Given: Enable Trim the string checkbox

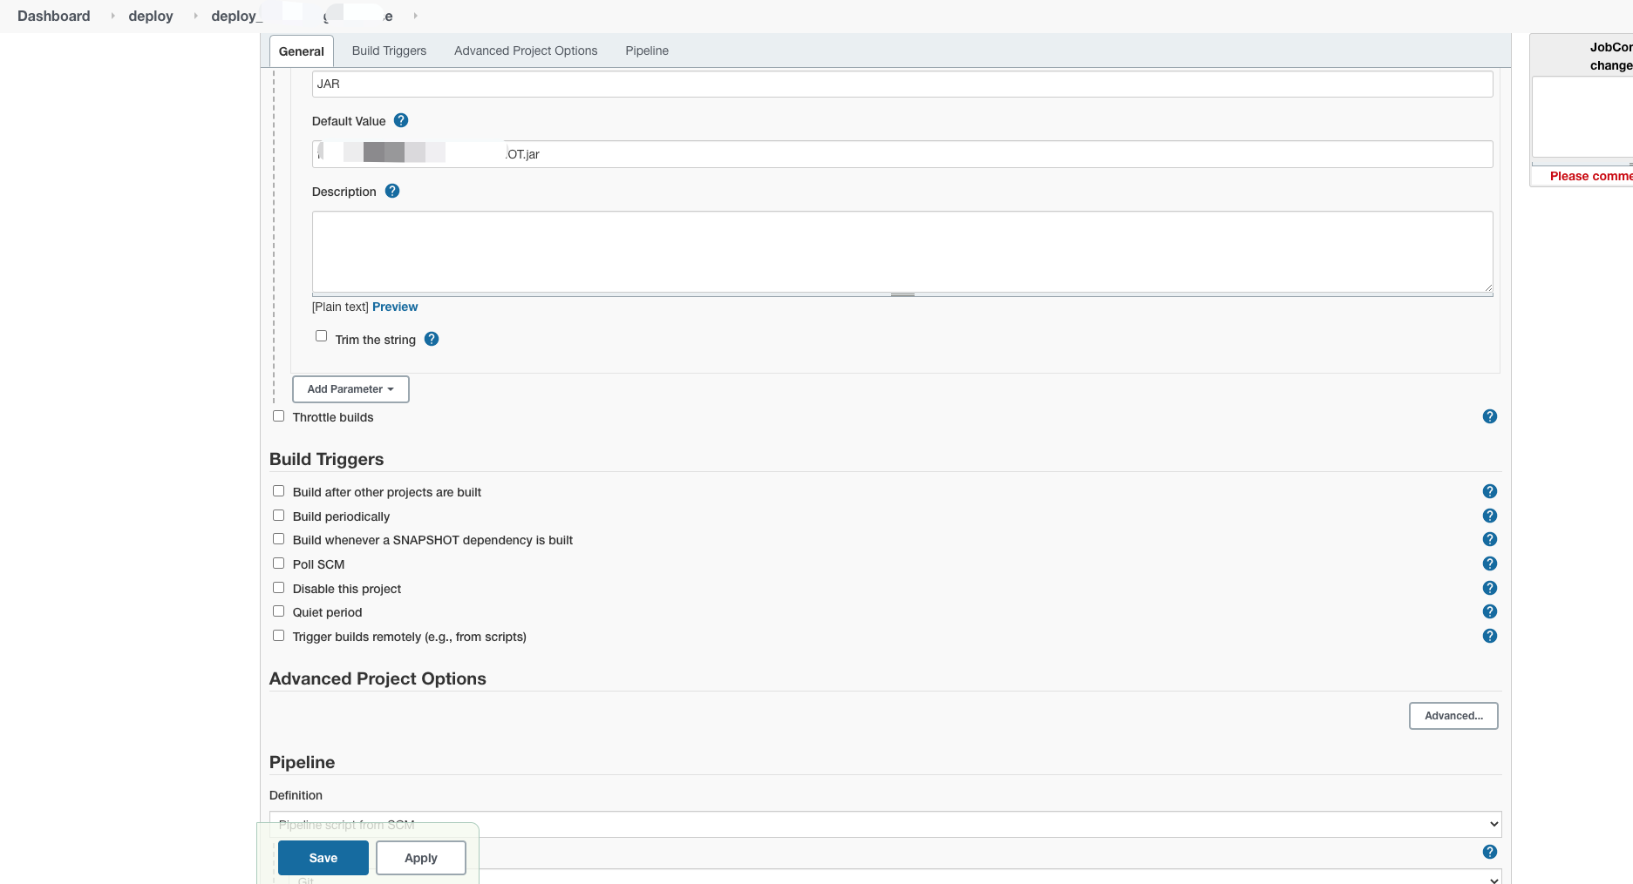Looking at the screenshot, I should 321,336.
